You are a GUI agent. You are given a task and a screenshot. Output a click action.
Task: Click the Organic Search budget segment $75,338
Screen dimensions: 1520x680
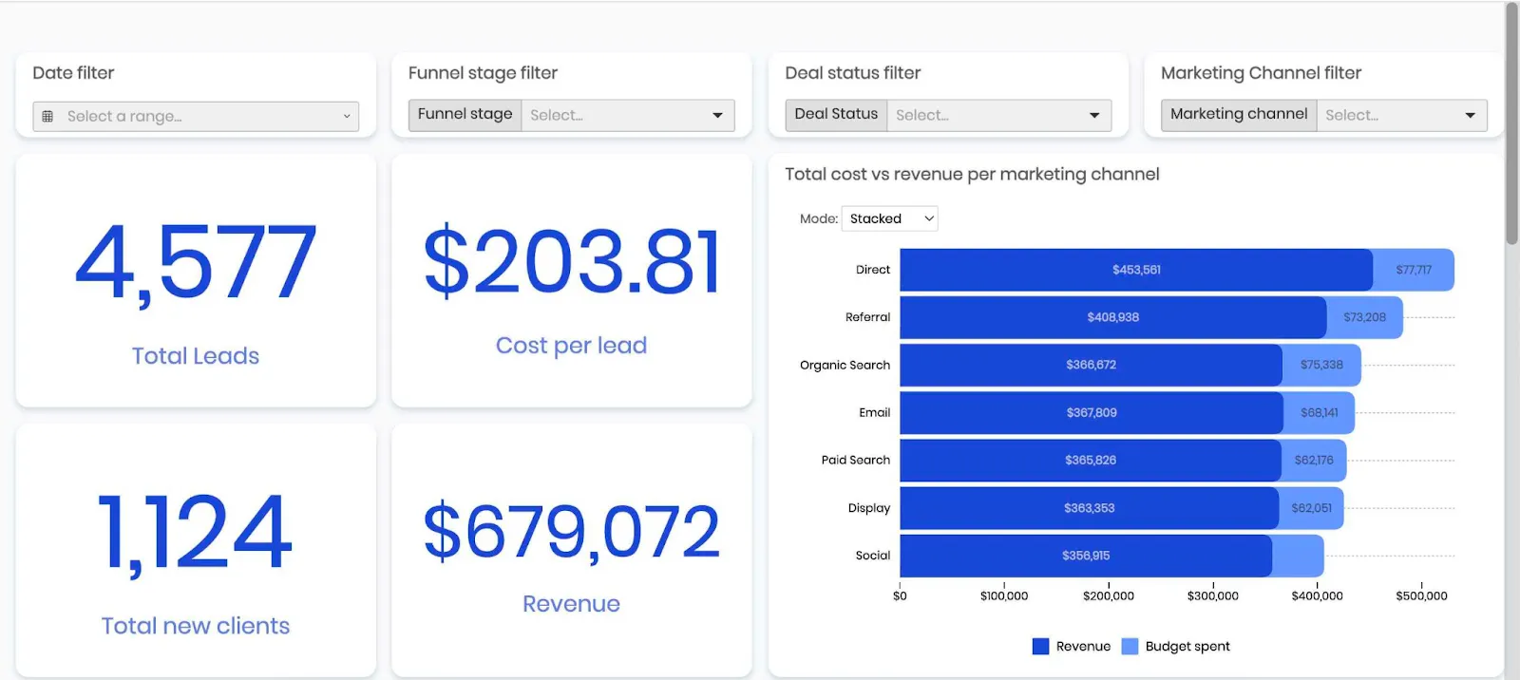point(1321,365)
